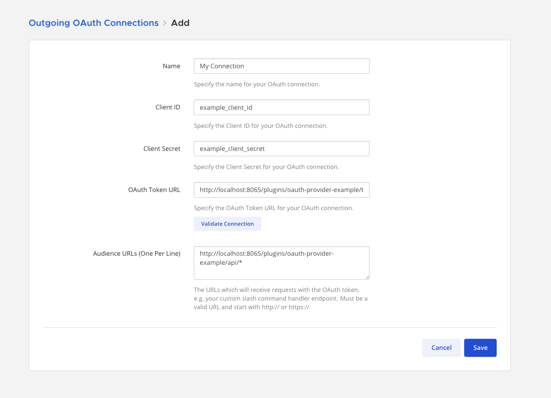551x398 pixels.
Task: Click the Client Secret label
Action: click(162, 149)
